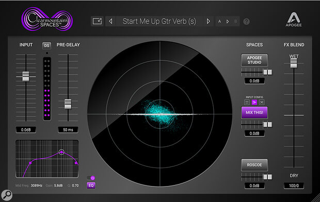Click the Input fader handle
The height and width of the screenshot is (202, 320).
tap(26, 76)
